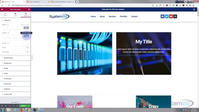Screen dimensions: 199x112
Task: Open save options arrow beside Update
Action: pos(29,106)
